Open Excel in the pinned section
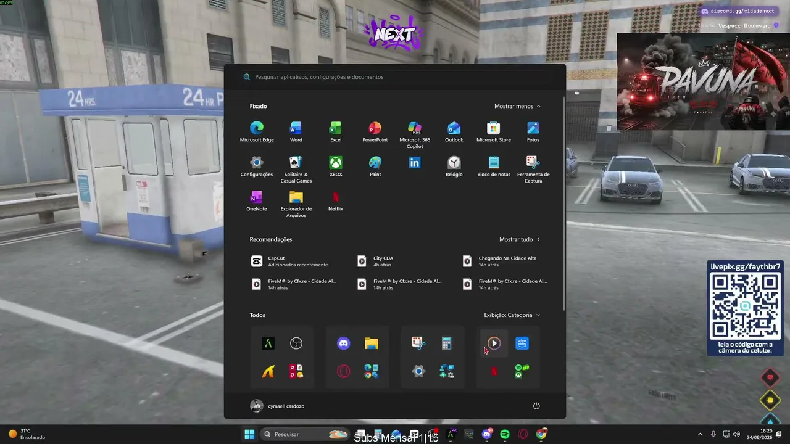Viewport: 790px width, 444px height. 336,132
